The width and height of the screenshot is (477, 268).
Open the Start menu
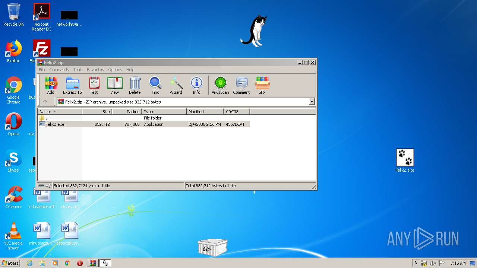click(x=10, y=263)
